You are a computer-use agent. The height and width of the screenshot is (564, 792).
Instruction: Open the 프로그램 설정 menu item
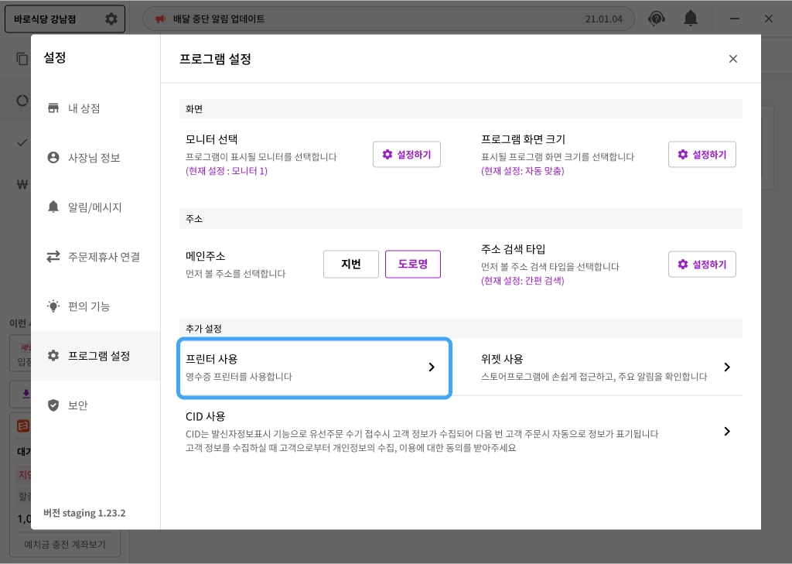[98, 356]
